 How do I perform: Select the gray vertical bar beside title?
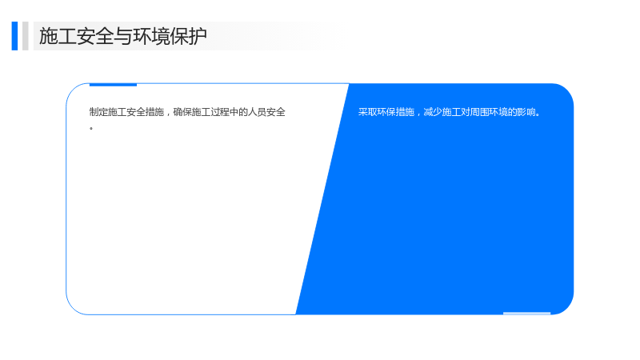point(26,36)
